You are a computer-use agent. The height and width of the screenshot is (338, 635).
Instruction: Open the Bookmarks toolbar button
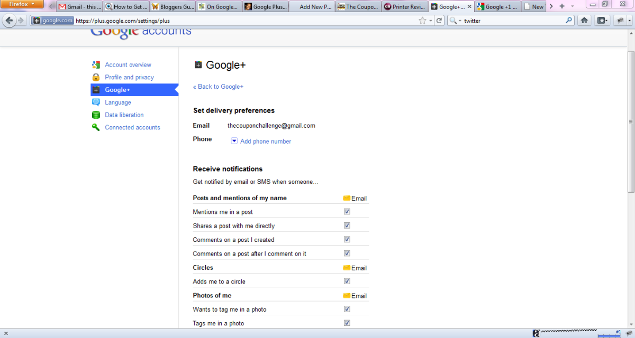[602, 21]
